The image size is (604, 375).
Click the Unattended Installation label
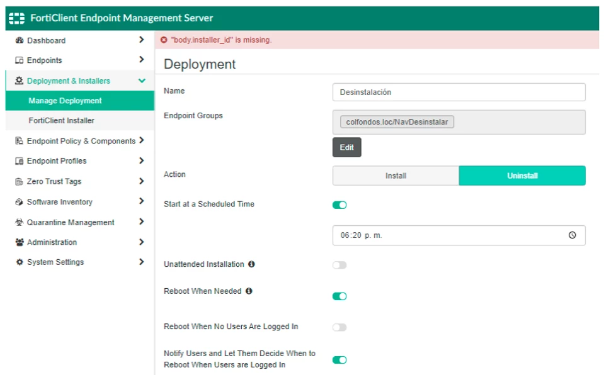pyautogui.click(x=204, y=264)
